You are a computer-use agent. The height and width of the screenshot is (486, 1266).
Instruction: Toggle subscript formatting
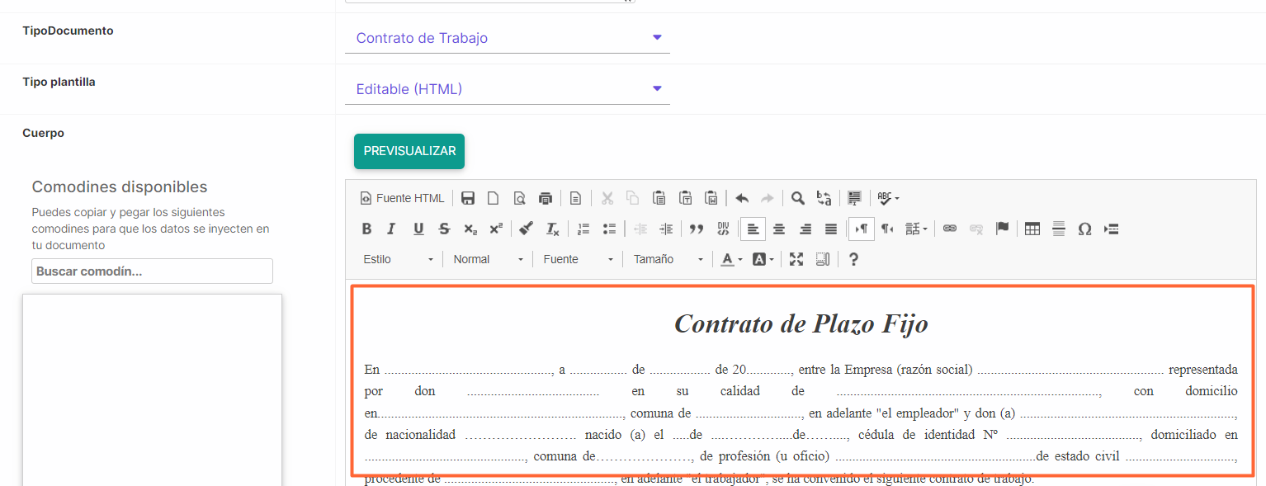point(470,229)
